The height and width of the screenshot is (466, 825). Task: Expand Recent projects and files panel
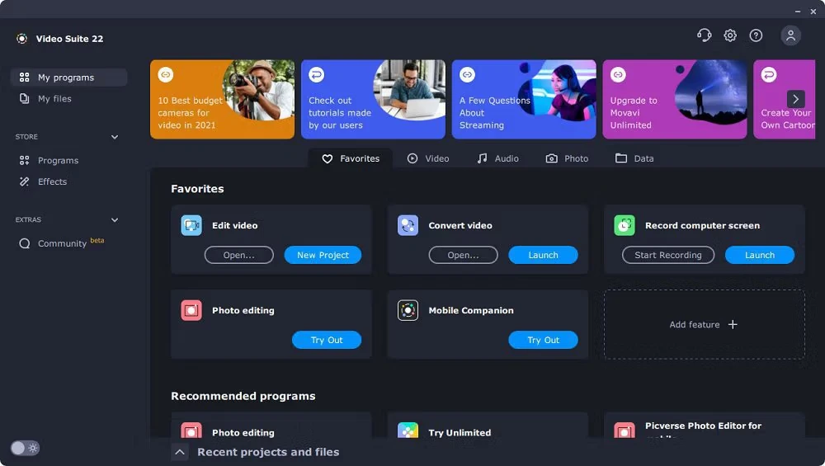[180, 452]
